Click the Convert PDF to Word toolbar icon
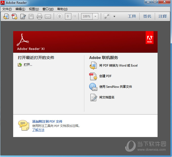This screenshot has width=172, height=157. [x=6, y=16]
